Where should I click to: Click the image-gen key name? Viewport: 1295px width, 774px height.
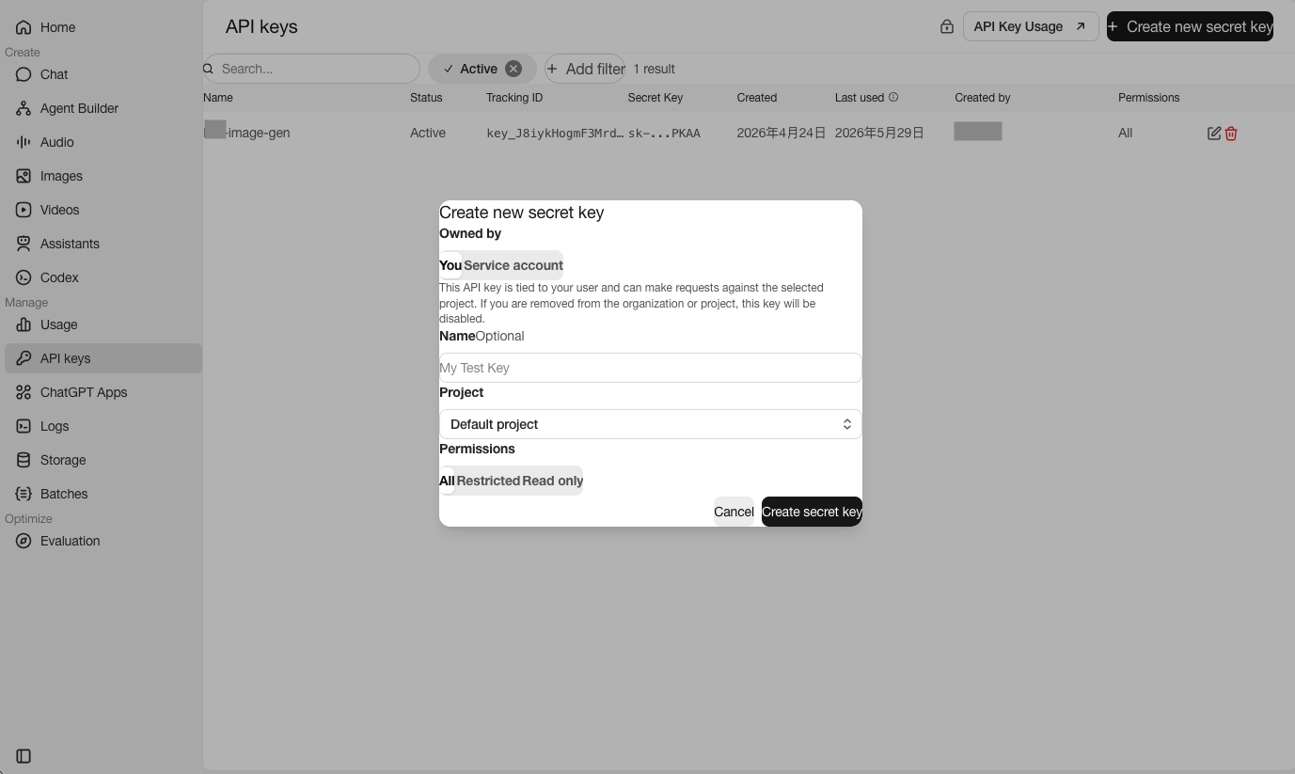pyautogui.click(x=247, y=134)
